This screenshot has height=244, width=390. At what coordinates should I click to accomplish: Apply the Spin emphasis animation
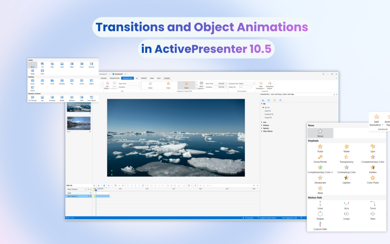[373, 148]
